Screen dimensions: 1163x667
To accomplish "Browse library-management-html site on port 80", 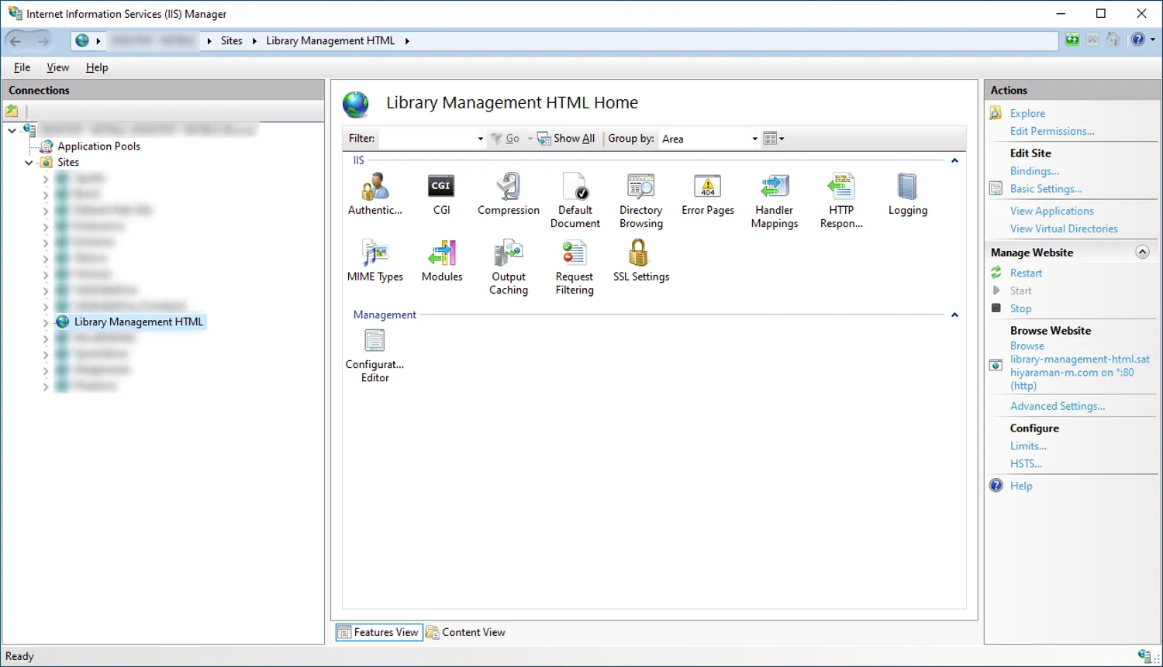I will pos(1079,366).
